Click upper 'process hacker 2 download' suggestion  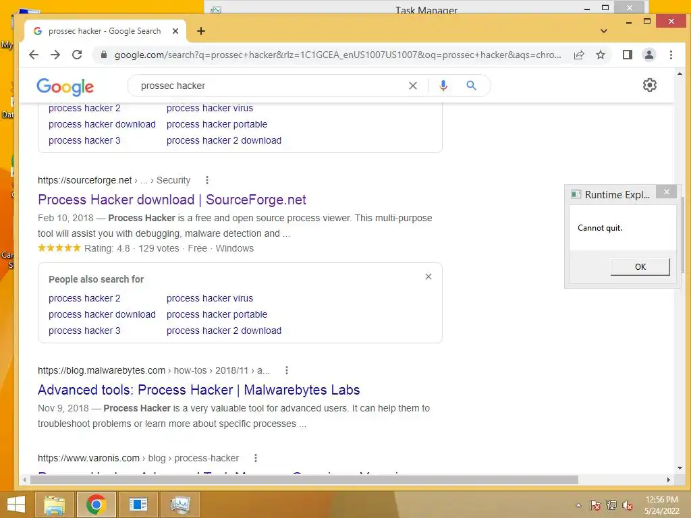[x=224, y=140]
